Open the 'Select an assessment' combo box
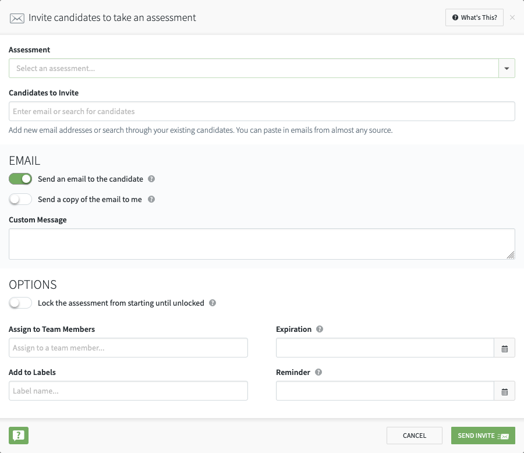 tap(256, 68)
